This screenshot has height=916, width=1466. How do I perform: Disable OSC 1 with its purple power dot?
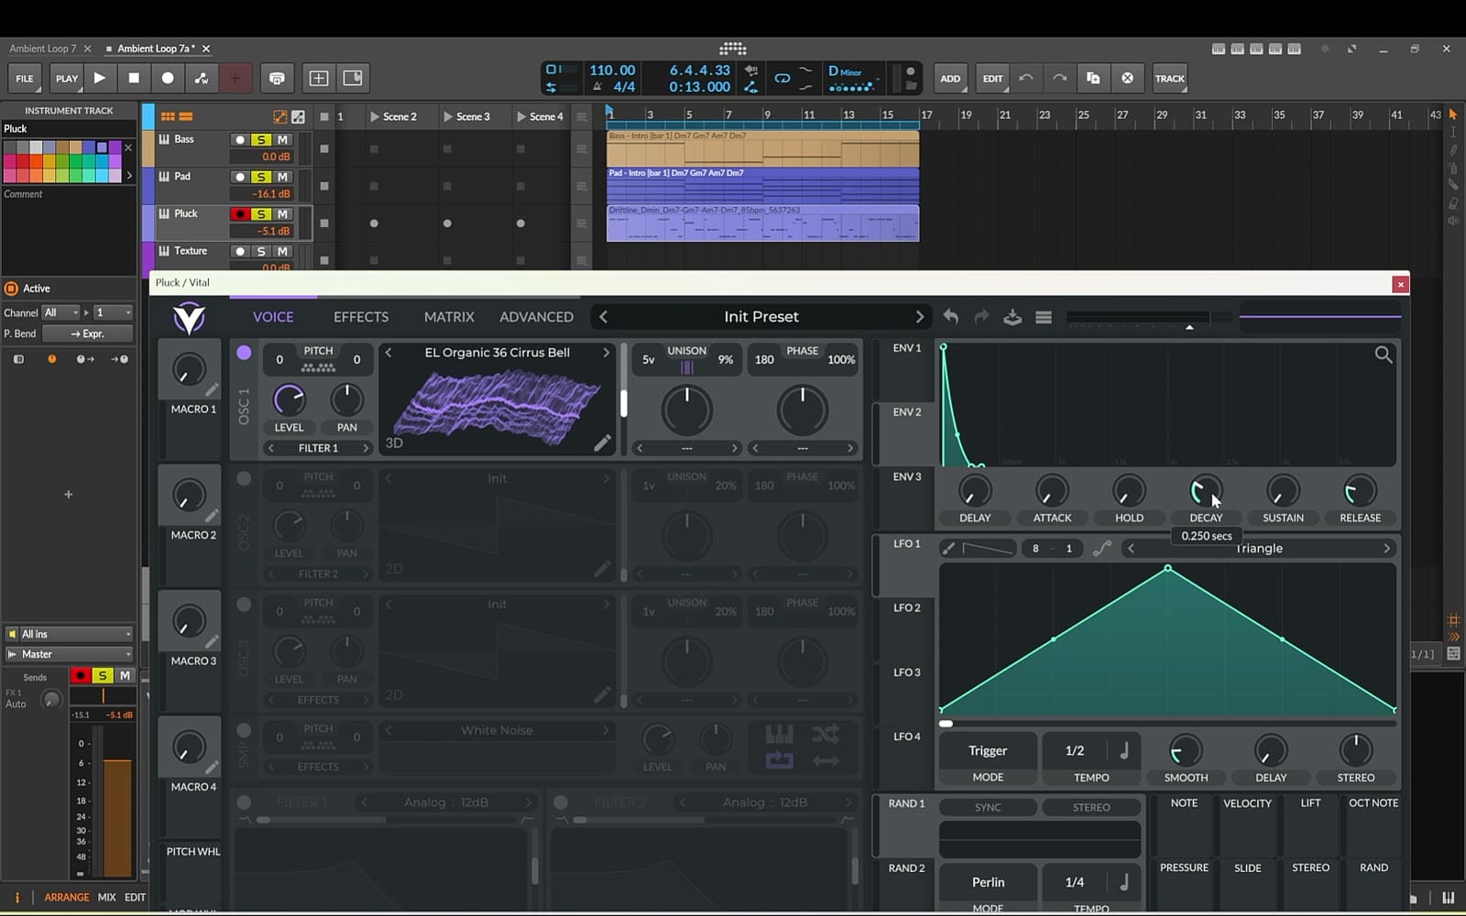tap(244, 353)
